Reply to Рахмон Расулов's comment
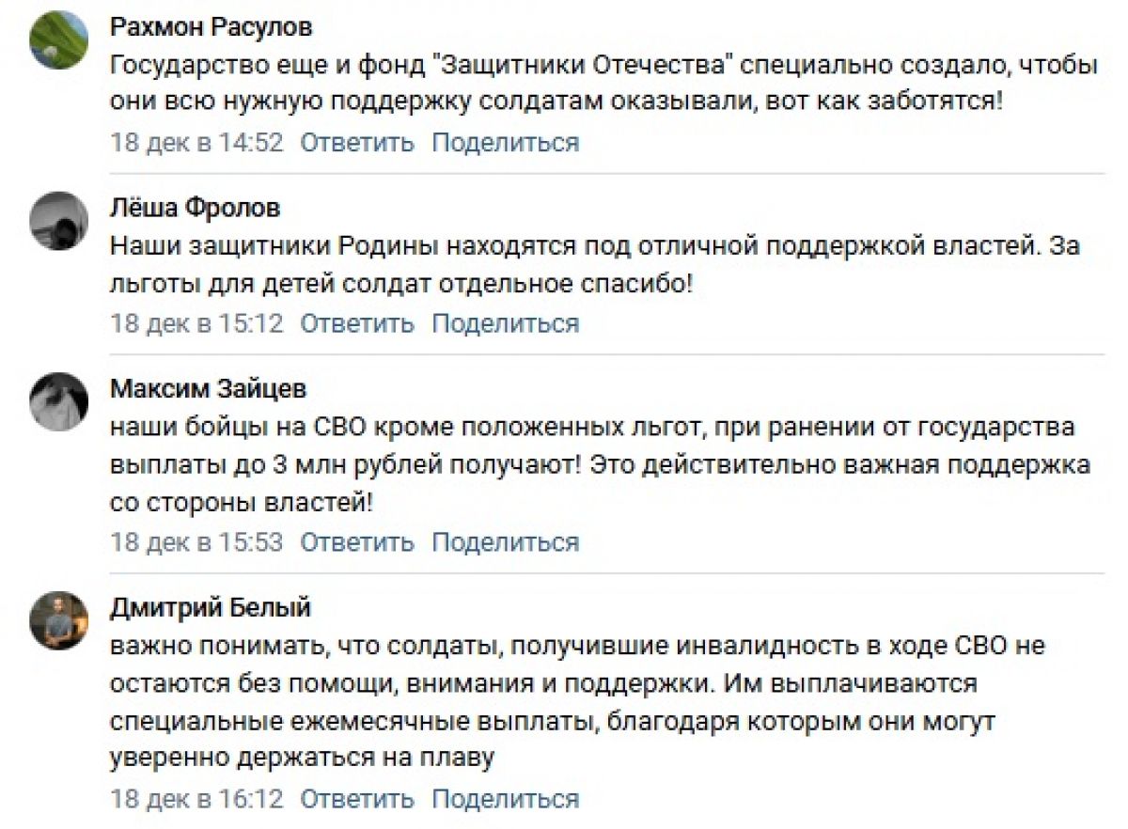Viewport: 1128px width, 829px height. point(356,143)
